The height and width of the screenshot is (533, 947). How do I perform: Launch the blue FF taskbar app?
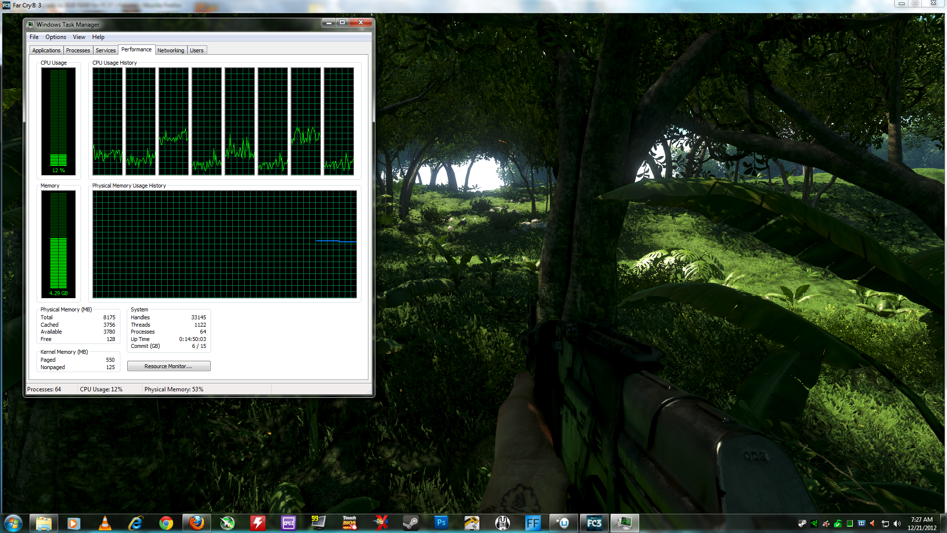(x=533, y=523)
